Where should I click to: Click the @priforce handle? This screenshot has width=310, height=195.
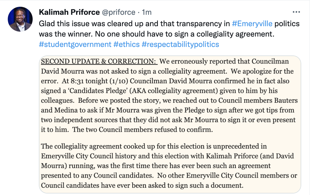point(118,12)
